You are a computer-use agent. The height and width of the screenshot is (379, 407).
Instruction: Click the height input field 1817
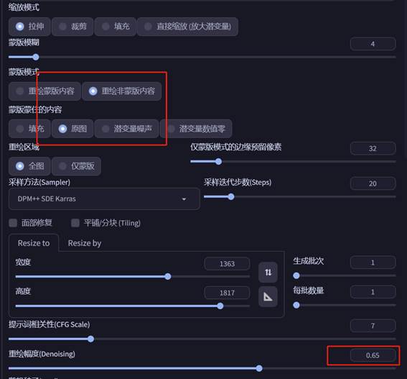coord(227,293)
